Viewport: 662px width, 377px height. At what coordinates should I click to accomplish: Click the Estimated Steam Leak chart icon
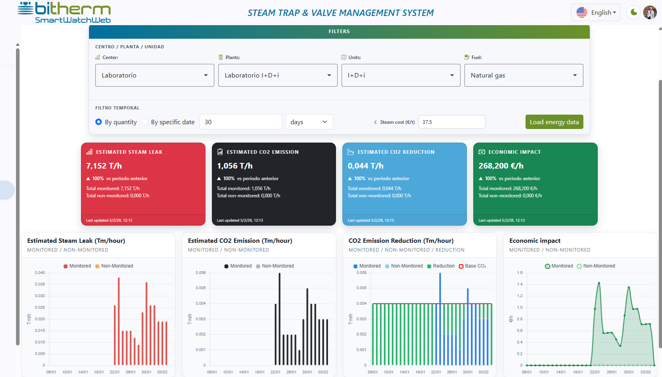pos(89,152)
